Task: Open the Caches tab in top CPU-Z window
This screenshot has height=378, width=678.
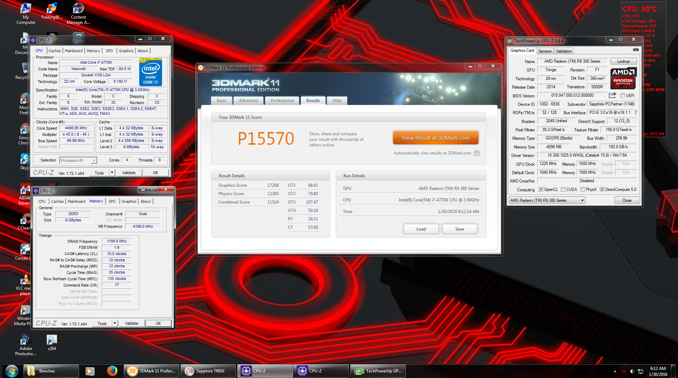Action: tap(54, 51)
